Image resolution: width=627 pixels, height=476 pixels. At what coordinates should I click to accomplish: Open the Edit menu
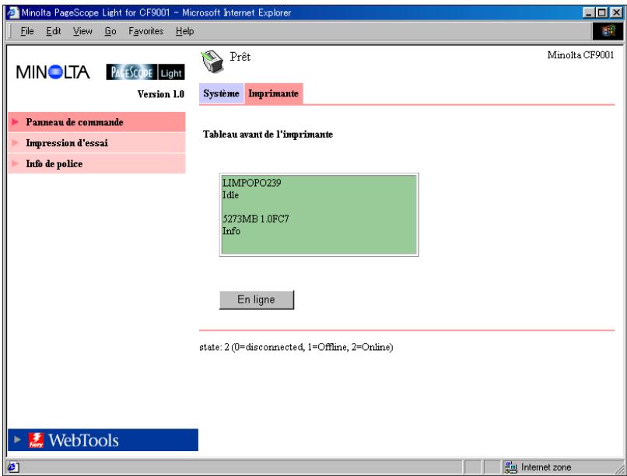tap(54, 31)
